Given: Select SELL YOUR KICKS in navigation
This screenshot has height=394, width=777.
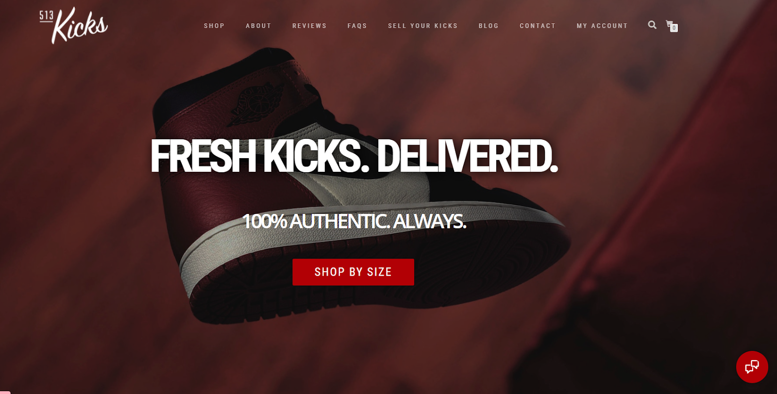Looking at the screenshot, I should 422,26.
